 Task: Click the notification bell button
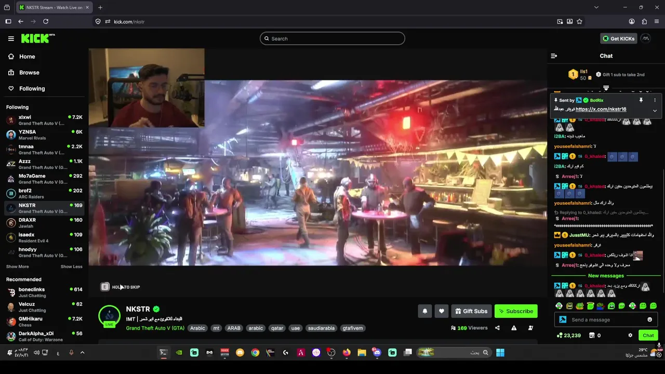(x=424, y=311)
